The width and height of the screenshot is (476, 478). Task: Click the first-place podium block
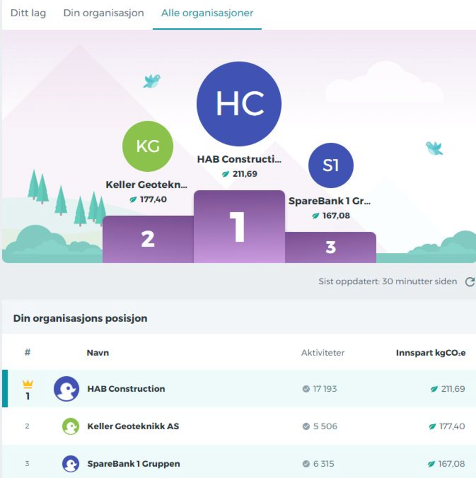(x=239, y=227)
